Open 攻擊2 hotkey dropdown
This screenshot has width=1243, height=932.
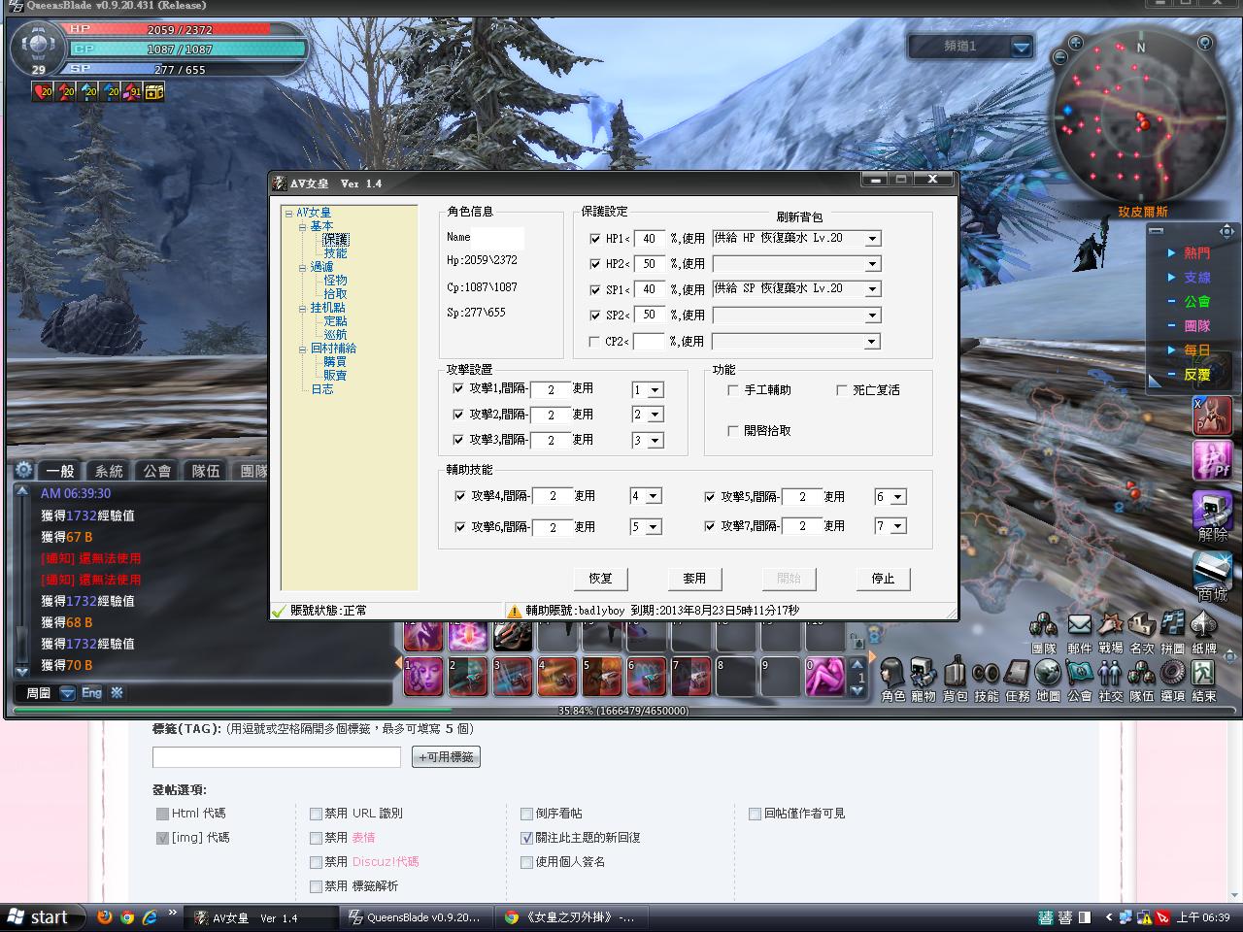point(655,415)
